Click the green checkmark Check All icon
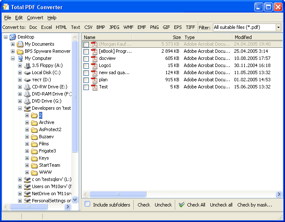This screenshot has height=222, width=285. pos(181,205)
